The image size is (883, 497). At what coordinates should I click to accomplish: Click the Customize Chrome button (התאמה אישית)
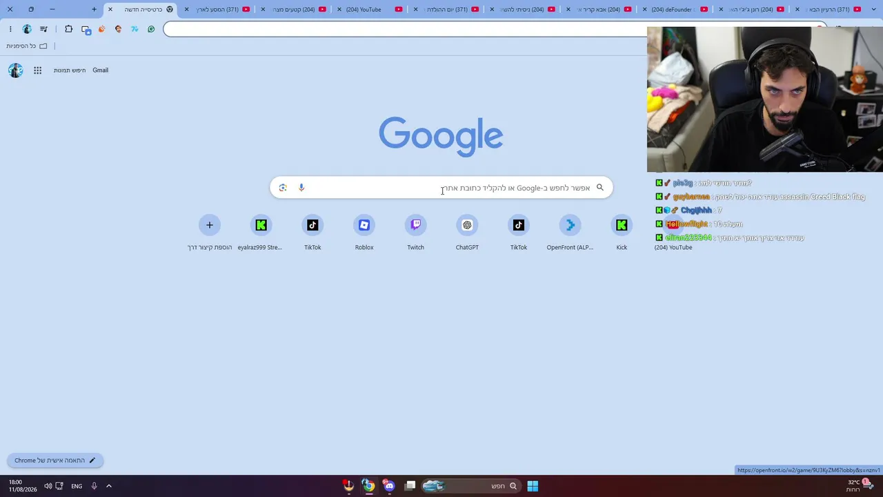tap(55, 460)
